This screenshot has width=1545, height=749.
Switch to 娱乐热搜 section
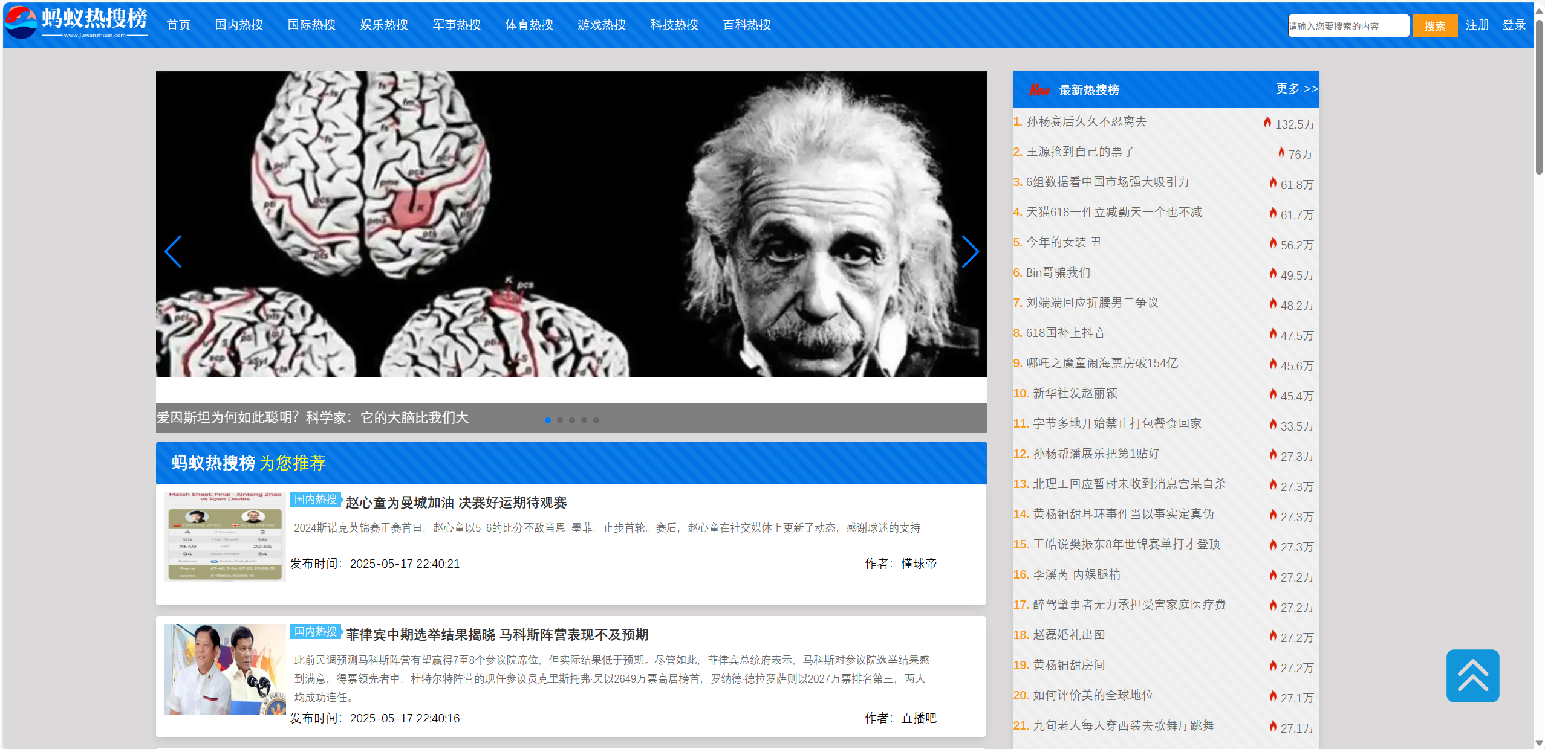pos(383,25)
